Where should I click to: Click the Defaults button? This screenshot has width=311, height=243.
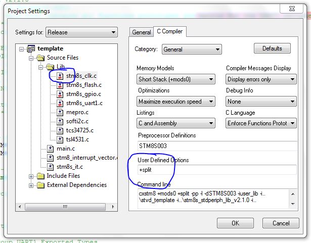[272, 48]
